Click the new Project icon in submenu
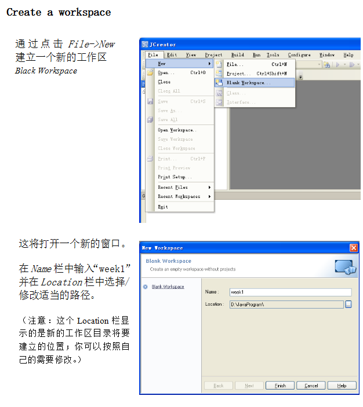363x407 pixels. pos(219,74)
